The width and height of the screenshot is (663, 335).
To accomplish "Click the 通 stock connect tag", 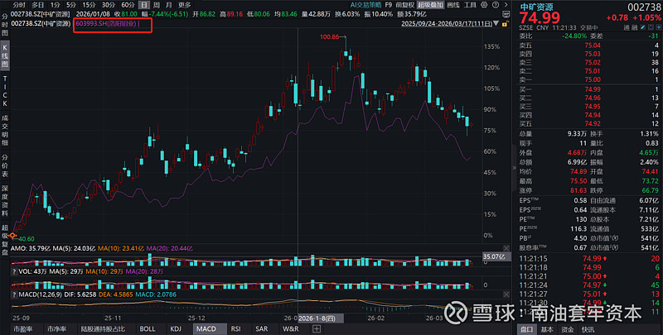I will [627, 27].
